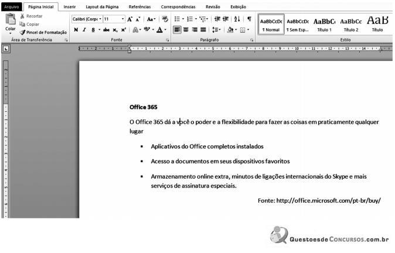Switch to the Exibição tab
This screenshot has height=253, width=395.
(238, 7)
